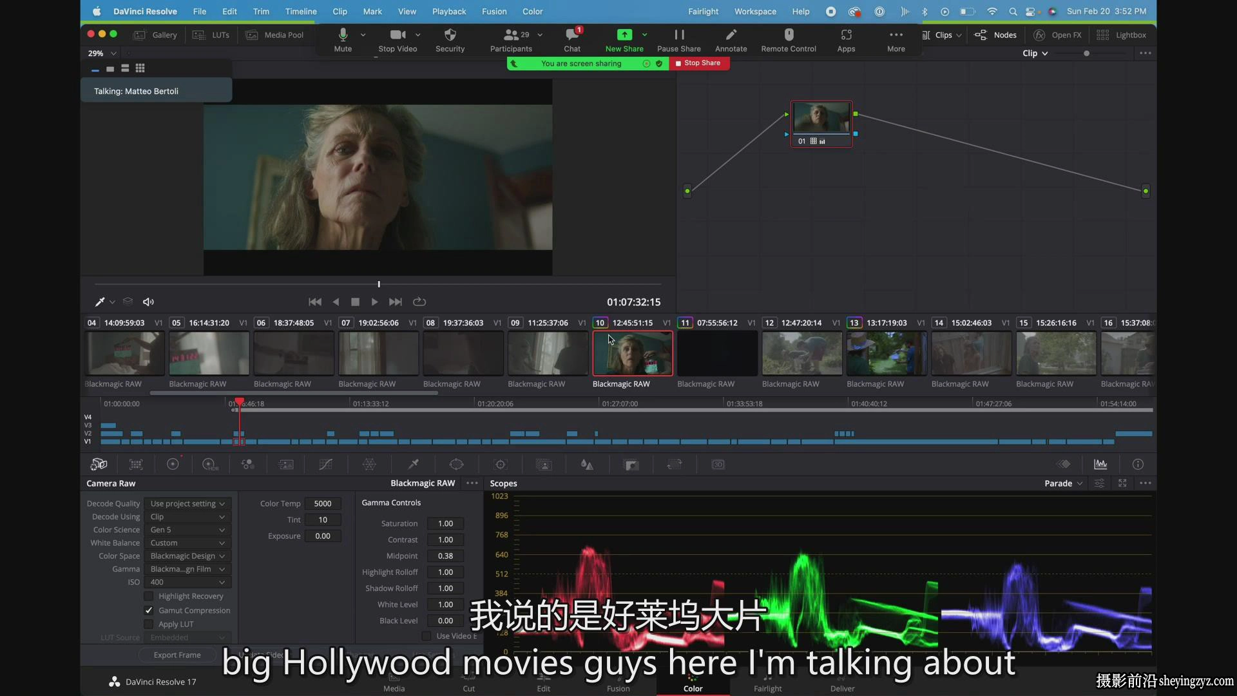Image resolution: width=1237 pixels, height=696 pixels.
Task: Open the Camera Raw palette icon
Action: (99, 464)
